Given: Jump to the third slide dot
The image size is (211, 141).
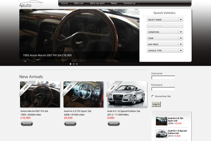Looking at the screenshot, I should click(77, 64).
